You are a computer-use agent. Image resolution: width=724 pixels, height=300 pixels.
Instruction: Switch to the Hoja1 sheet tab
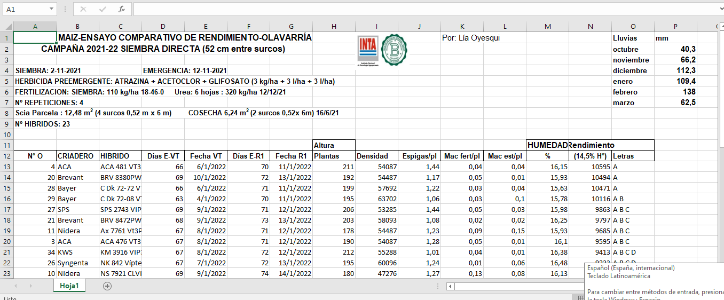(x=69, y=286)
